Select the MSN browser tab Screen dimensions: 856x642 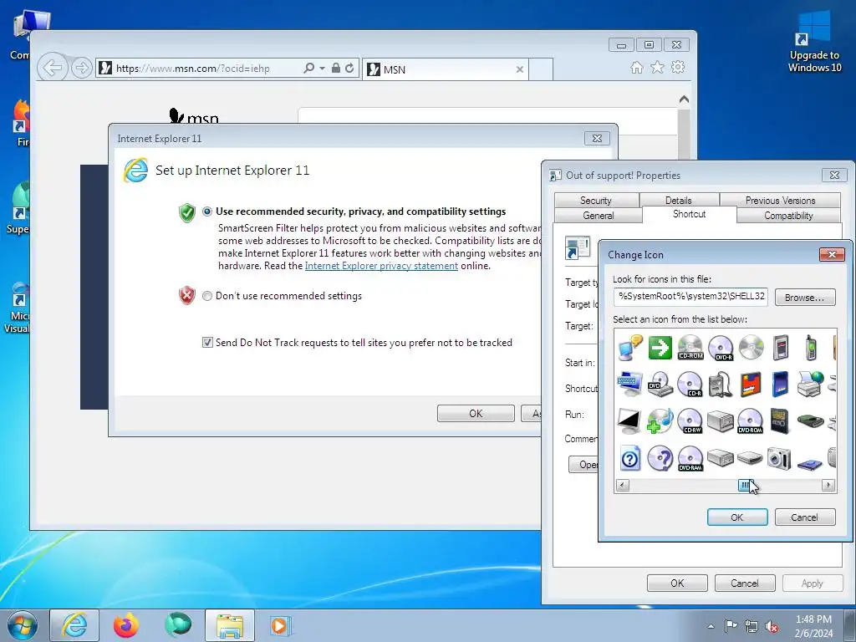pyautogui.click(x=445, y=69)
